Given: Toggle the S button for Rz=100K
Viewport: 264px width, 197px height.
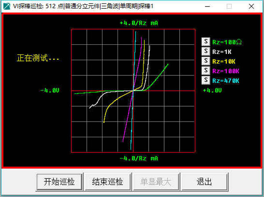Looking at the screenshot, I should (x=206, y=71).
